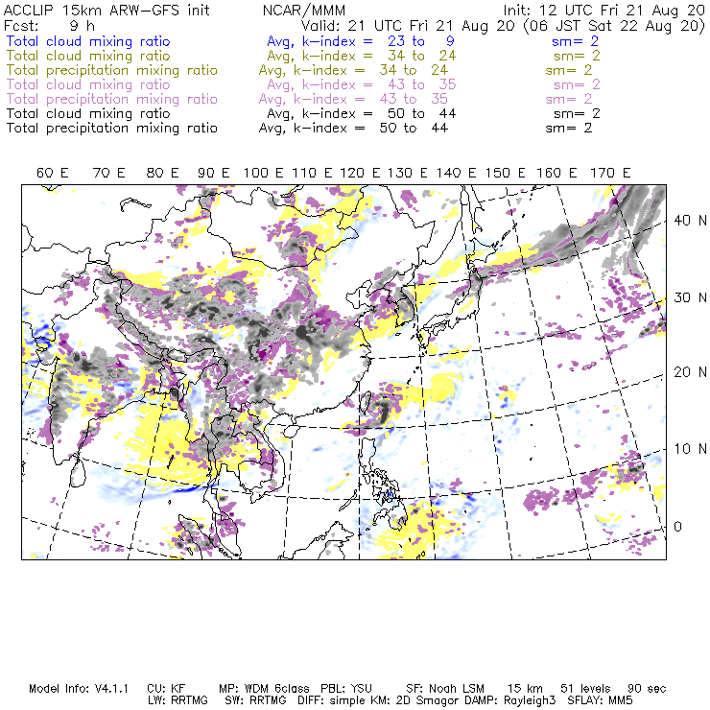Click the "130 E" longitude label
710x710 pixels.
[x=407, y=173]
